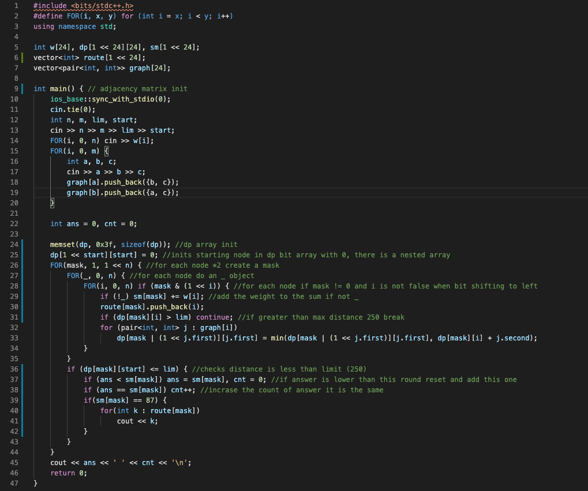Image resolution: width=588 pixels, height=491 pixels.
Task: Click the blue change marker beside line 9
Action: click(x=22, y=89)
